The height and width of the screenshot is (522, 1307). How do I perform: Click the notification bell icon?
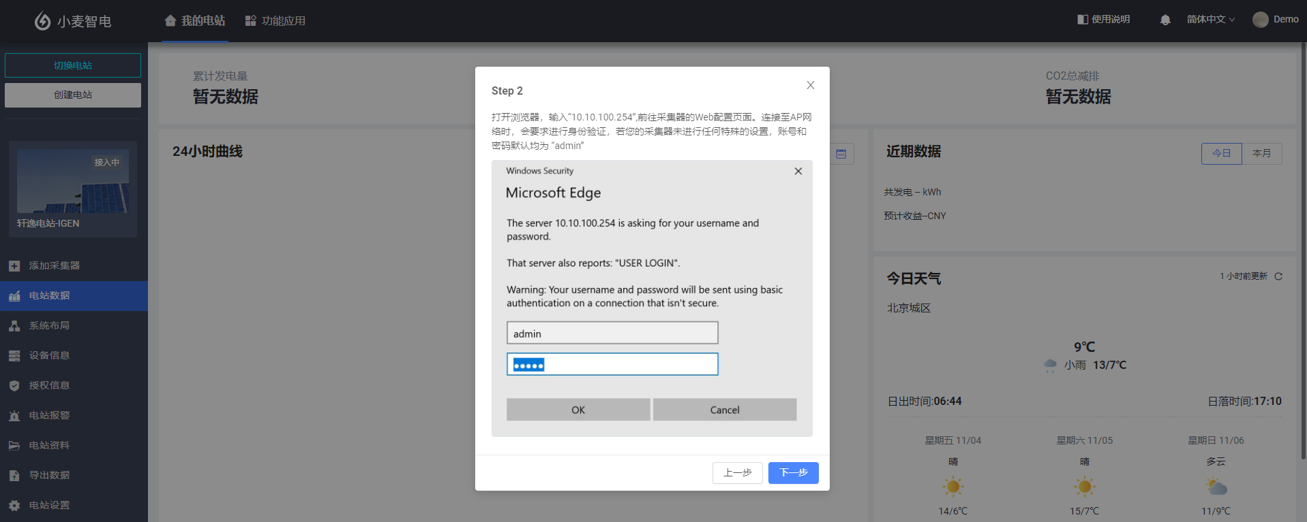coord(1165,20)
